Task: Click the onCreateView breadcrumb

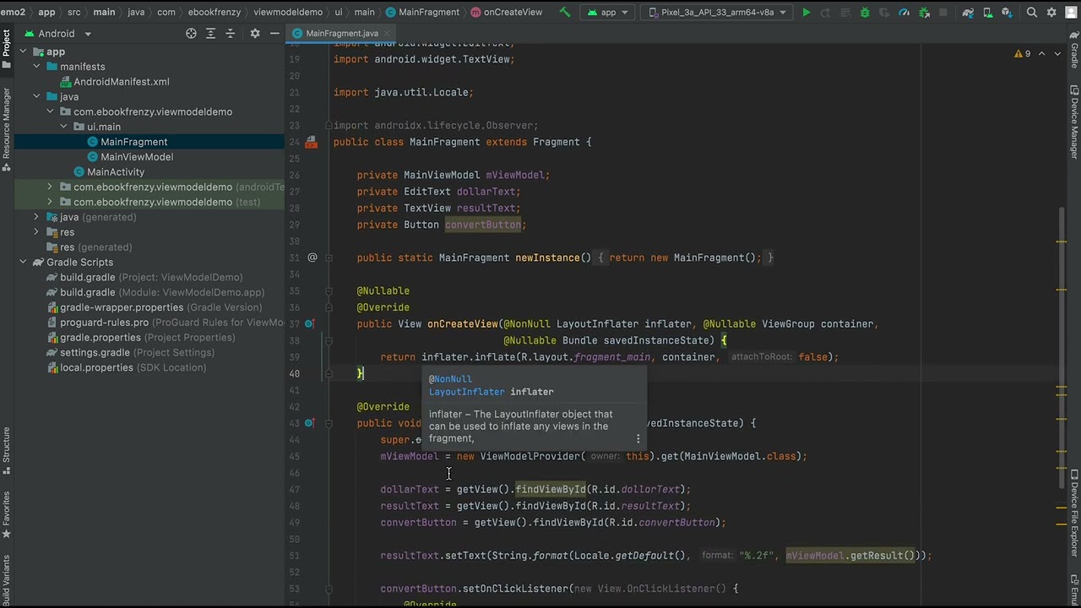Action: (506, 13)
